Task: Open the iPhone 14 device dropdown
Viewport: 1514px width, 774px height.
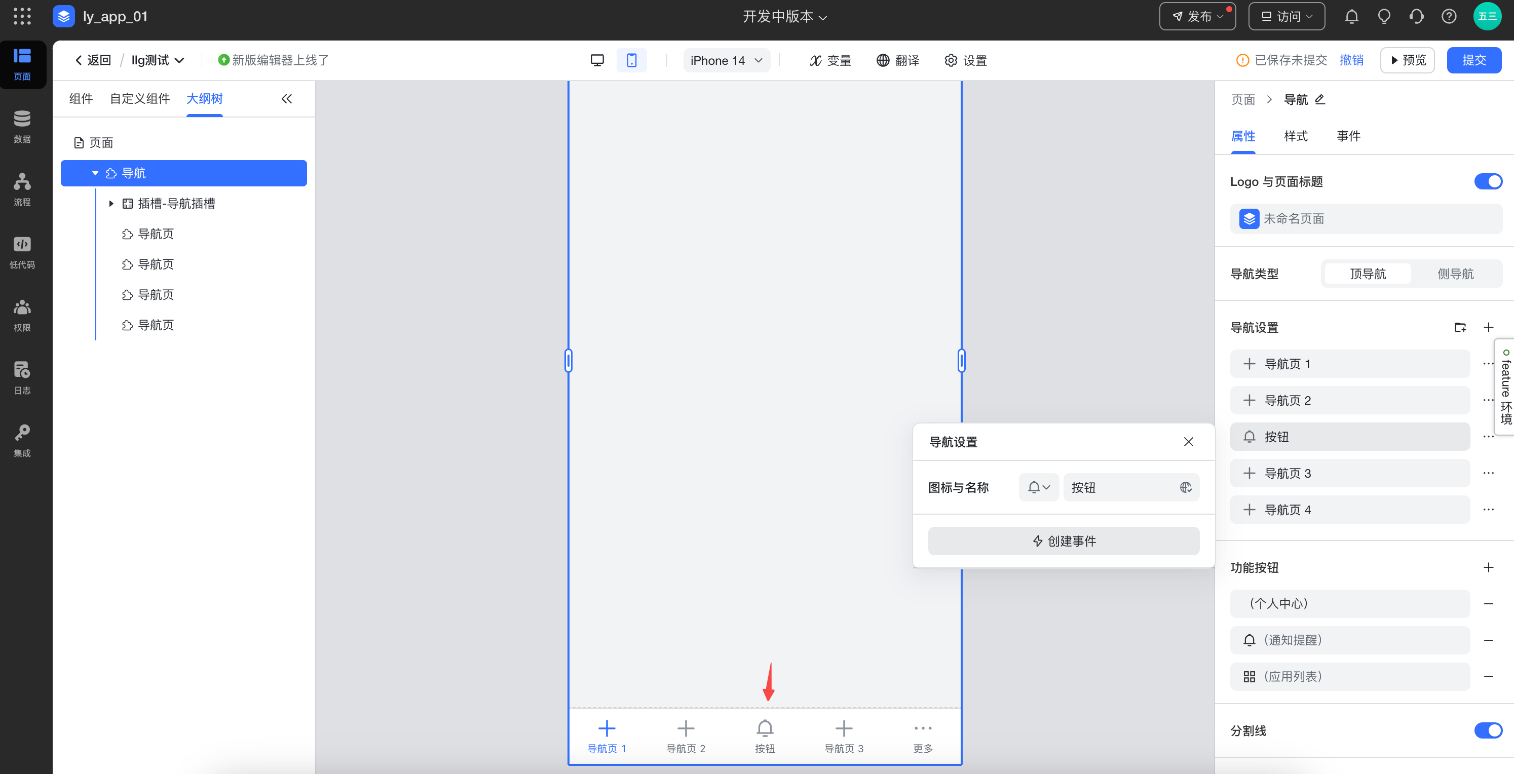Action: (726, 61)
